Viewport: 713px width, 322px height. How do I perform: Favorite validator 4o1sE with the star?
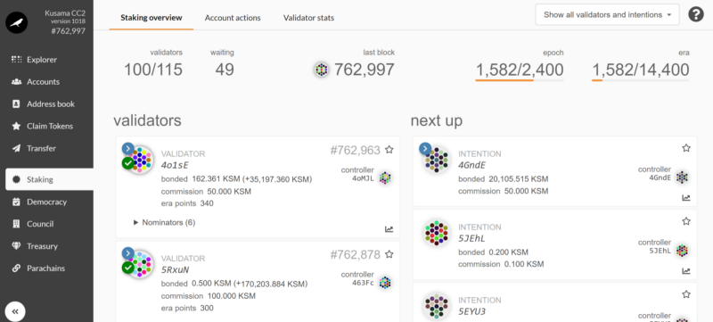point(389,149)
